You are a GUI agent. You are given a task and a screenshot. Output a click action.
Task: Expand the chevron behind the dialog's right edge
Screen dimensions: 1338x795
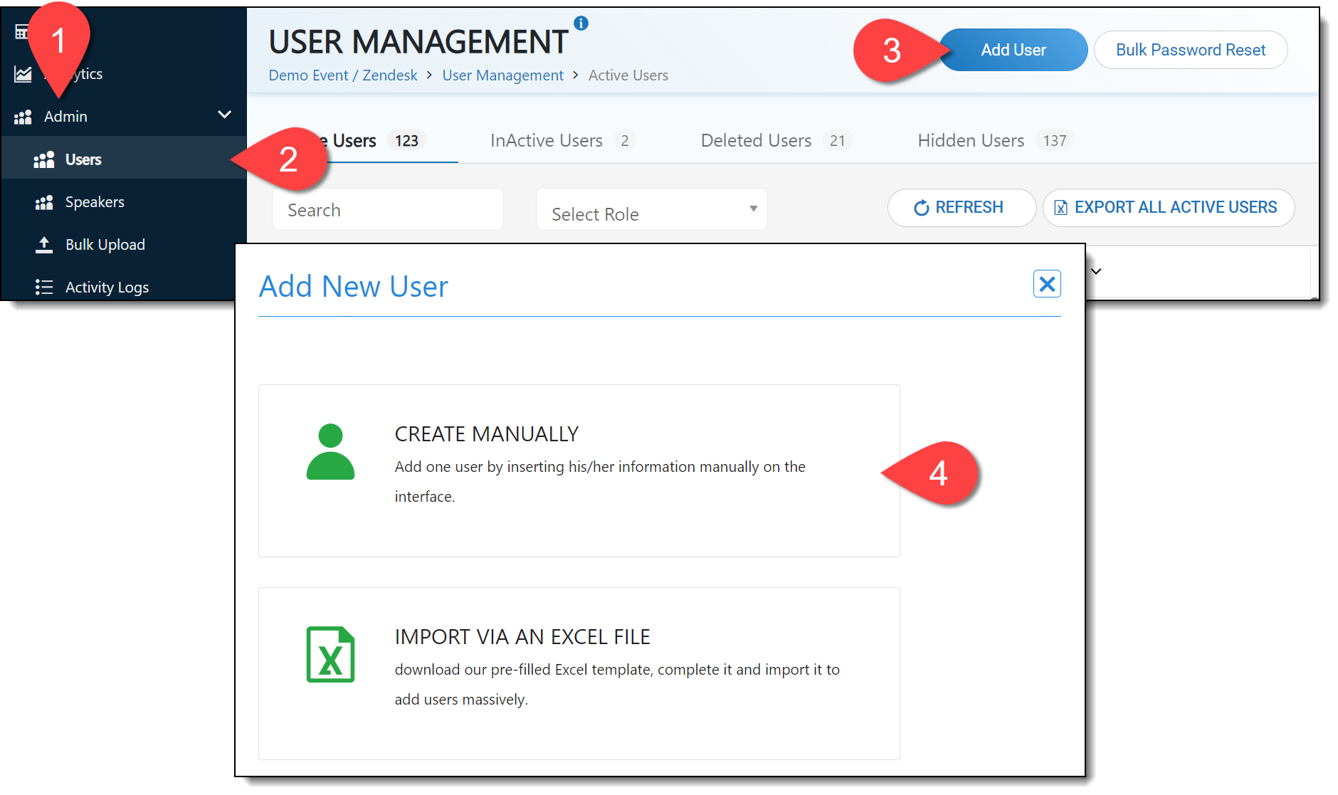pos(1096,271)
